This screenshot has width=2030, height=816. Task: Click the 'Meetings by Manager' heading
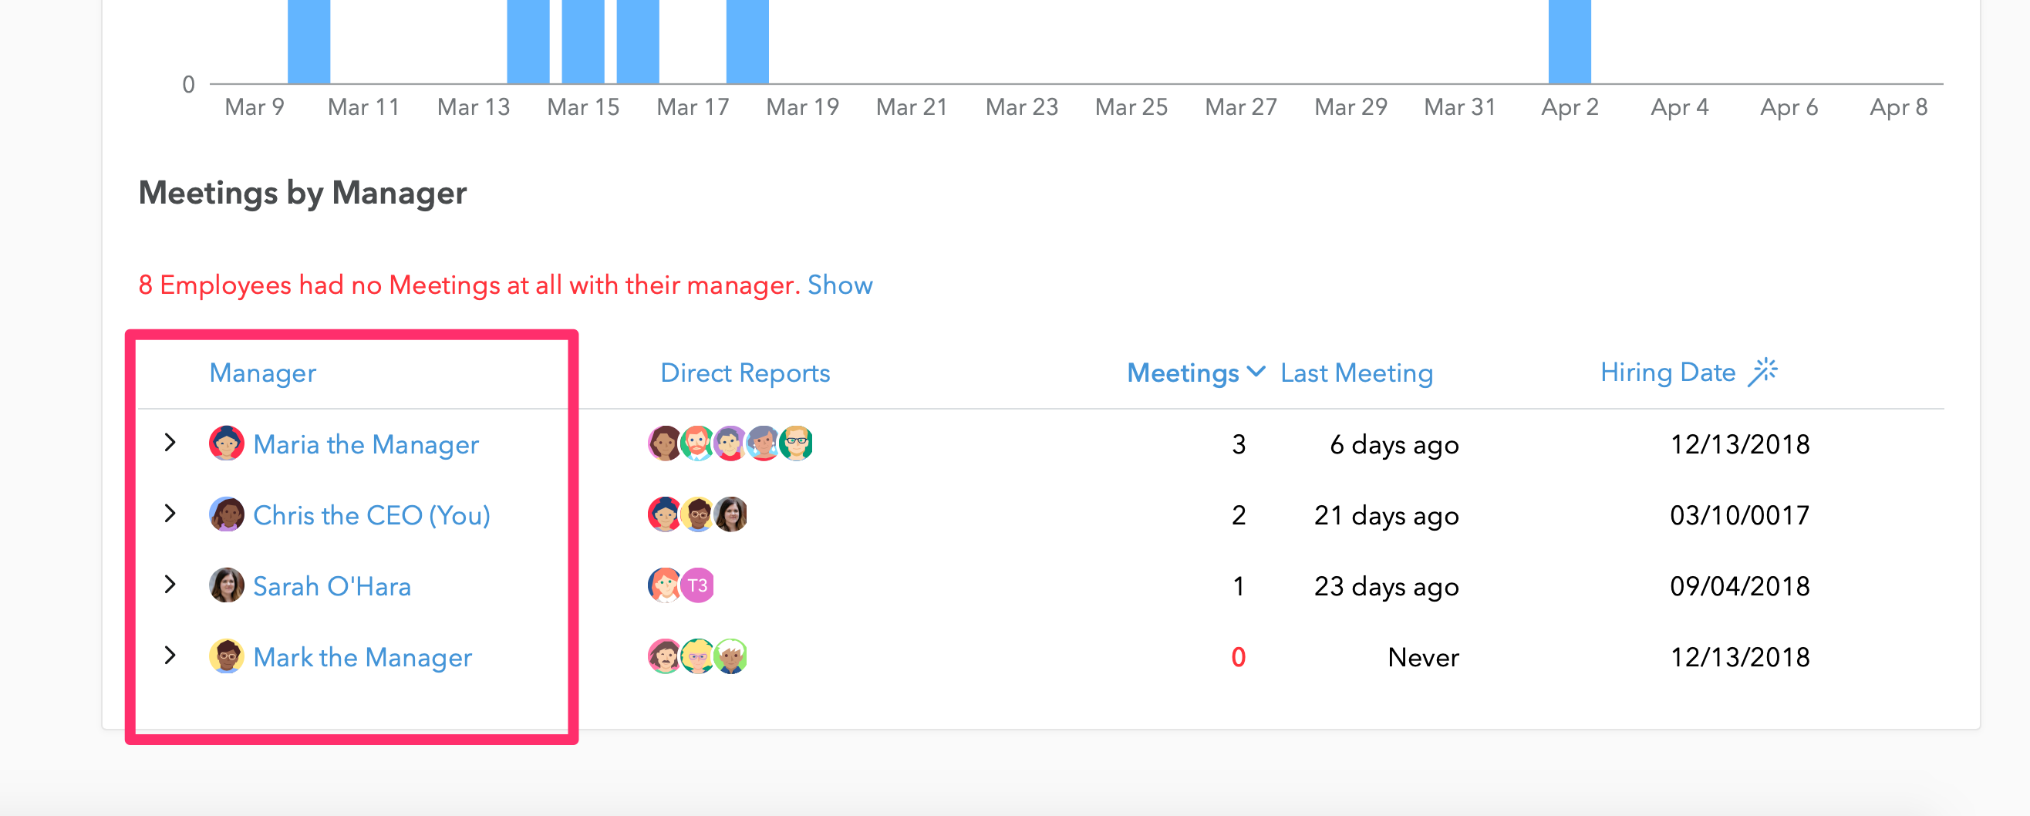[x=302, y=193]
